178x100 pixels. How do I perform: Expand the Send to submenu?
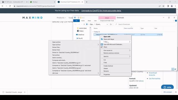click(x=130, y=56)
